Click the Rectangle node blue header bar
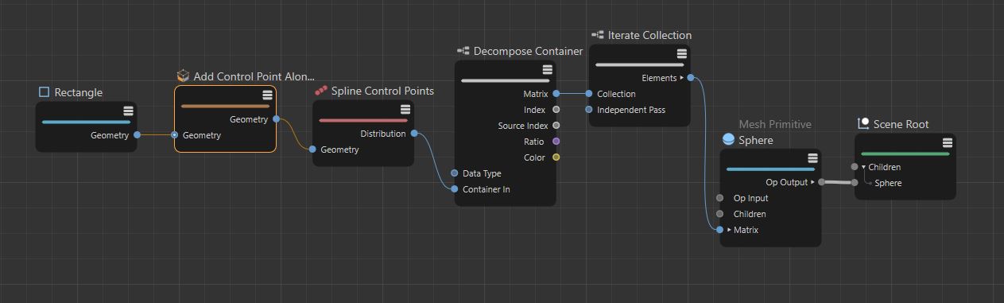 [86, 122]
